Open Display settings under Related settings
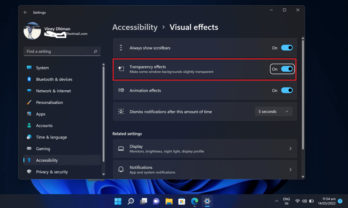This screenshot has height=208, width=348. tap(205, 148)
